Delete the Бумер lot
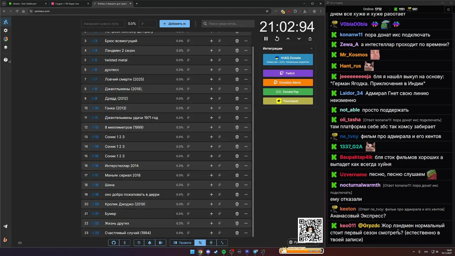Screen dimensions: 455x256 tap(237, 214)
